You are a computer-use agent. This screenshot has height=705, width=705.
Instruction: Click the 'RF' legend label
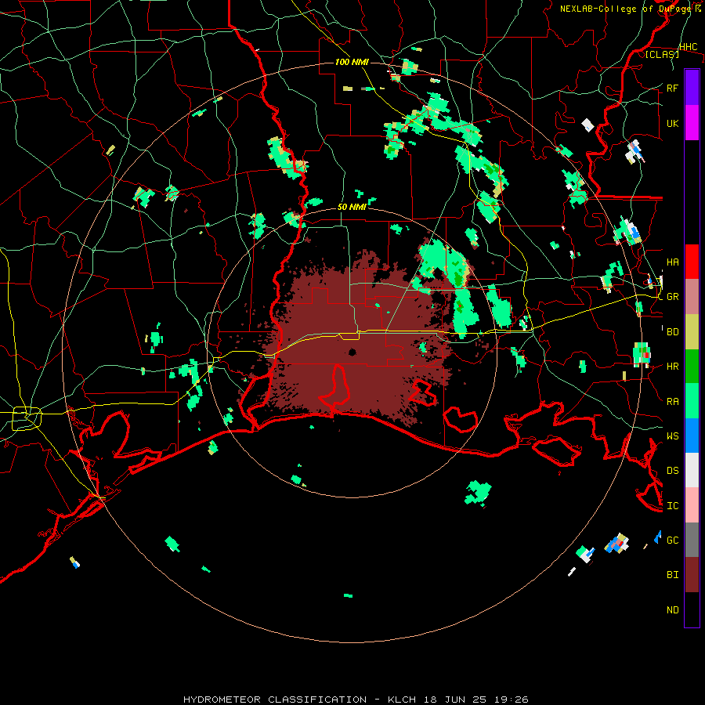(x=673, y=88)
